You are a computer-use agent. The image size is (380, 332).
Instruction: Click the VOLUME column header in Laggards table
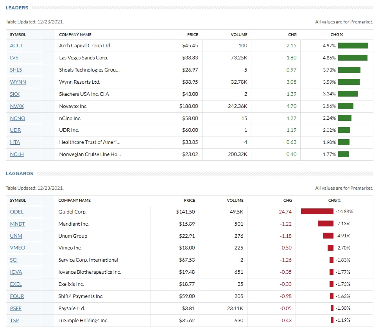coord(235,201)
